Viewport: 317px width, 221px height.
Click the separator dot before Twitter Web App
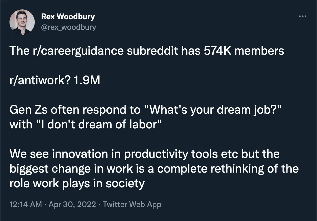point(99,204)
